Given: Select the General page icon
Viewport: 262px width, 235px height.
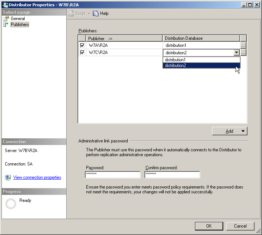Looking at the screenshot, I should (6, 19).
